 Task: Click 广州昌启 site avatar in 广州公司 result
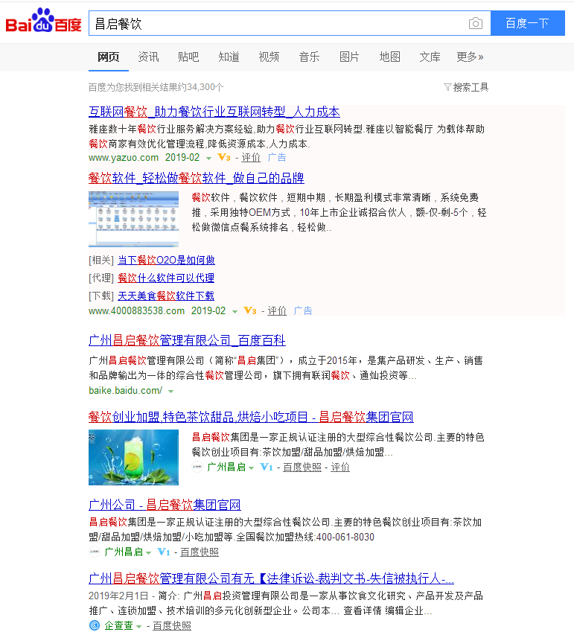coord(95,552)
